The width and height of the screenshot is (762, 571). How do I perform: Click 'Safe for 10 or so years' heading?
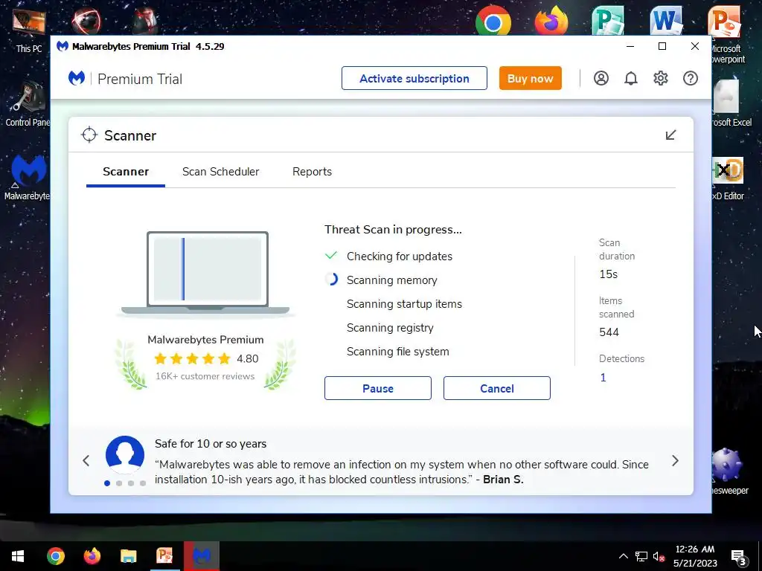point(211,444)
